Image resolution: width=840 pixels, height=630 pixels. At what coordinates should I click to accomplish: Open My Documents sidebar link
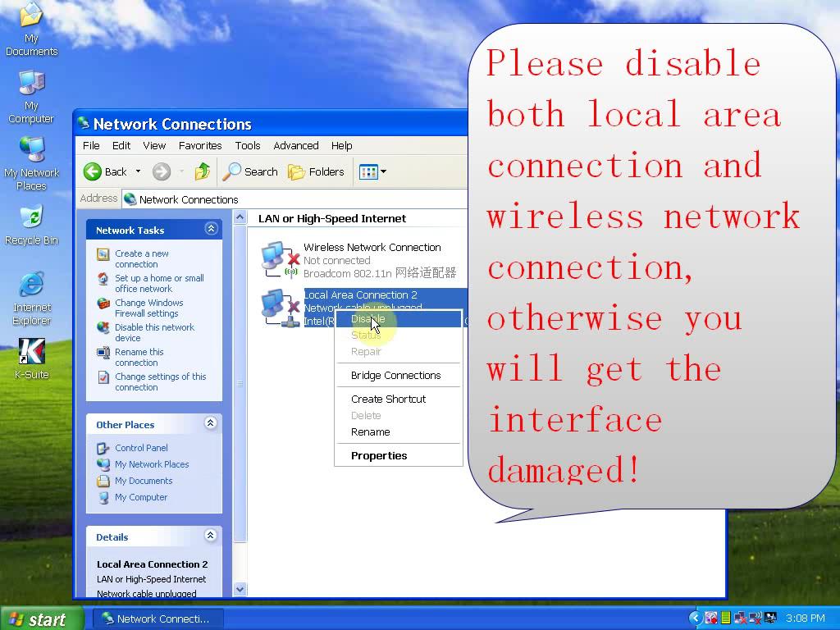click(x=144, y=481)
